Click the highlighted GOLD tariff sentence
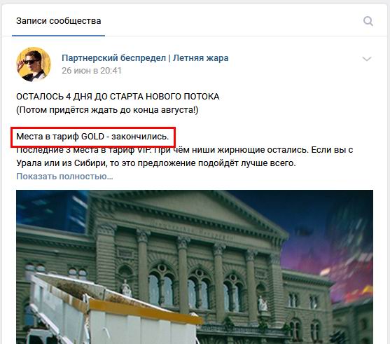 92,137
